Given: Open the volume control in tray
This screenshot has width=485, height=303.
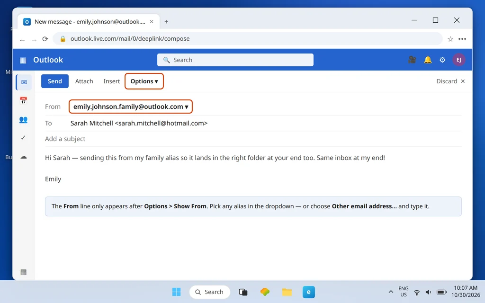Looking at the screenshot, I should coord(428,292).
